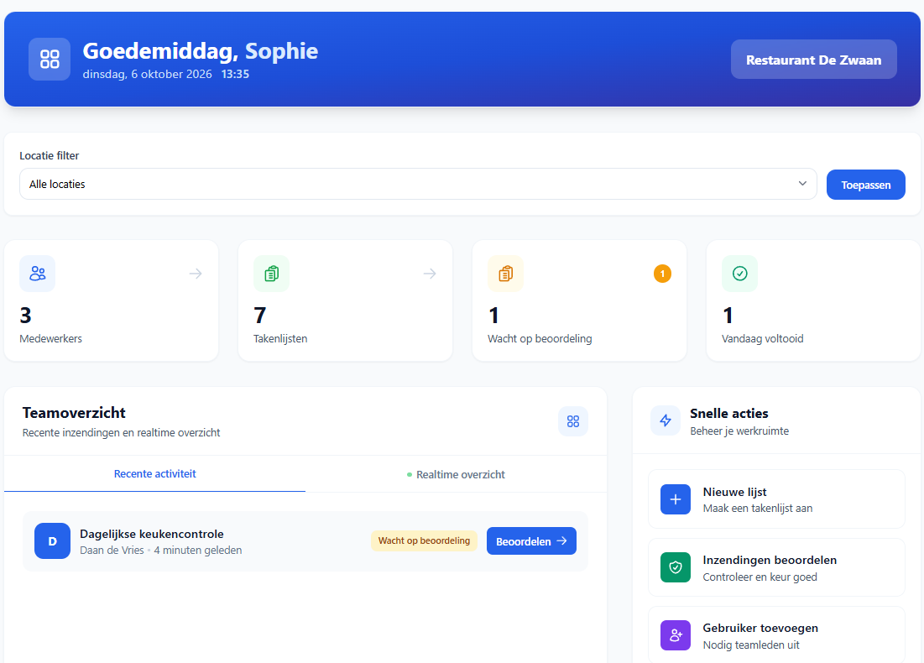Click the orange notification badge showing 1
924x663 pixels.
coord(662,274)
